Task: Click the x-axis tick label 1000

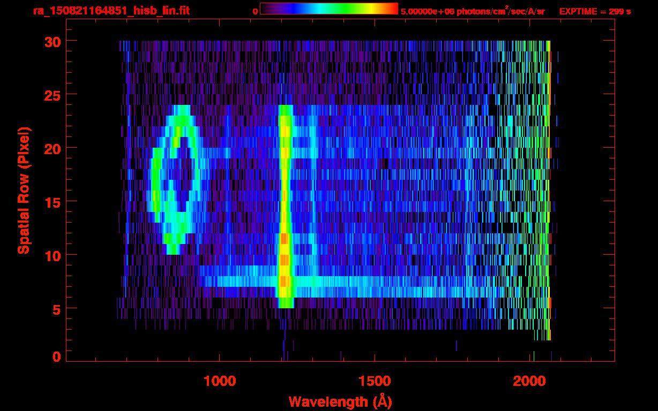Action: point(220,381)
